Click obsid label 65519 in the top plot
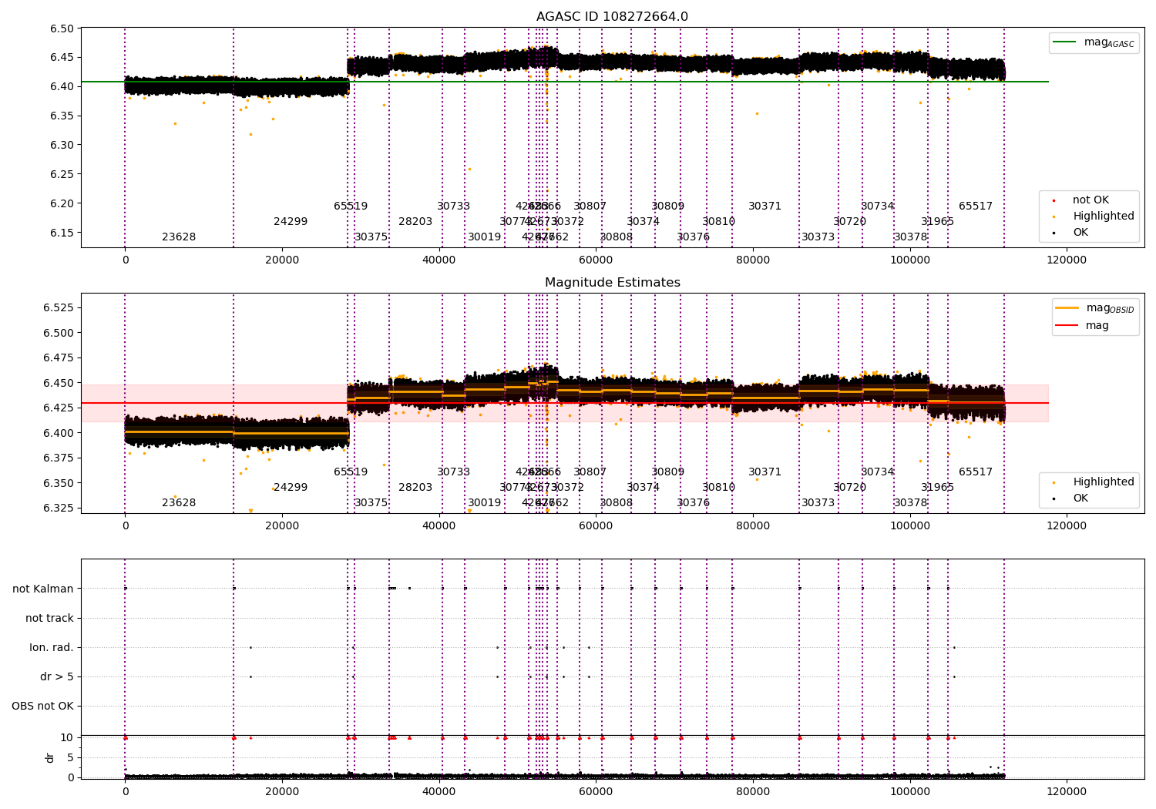This screenshot has height=809, width=1156. 351,206
